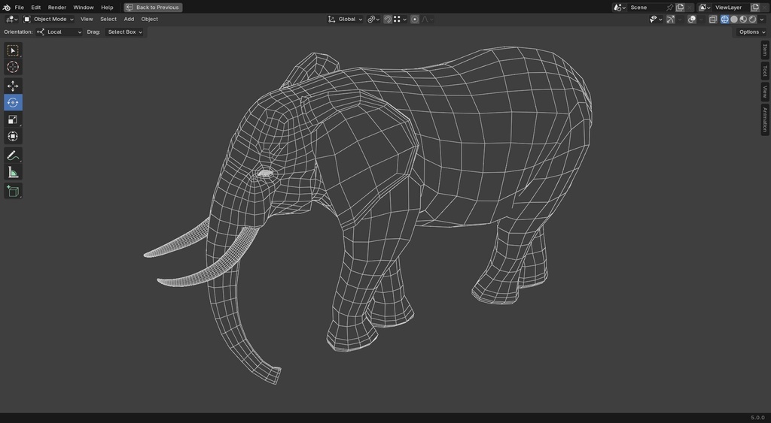Open the File menu

[19, 8]
